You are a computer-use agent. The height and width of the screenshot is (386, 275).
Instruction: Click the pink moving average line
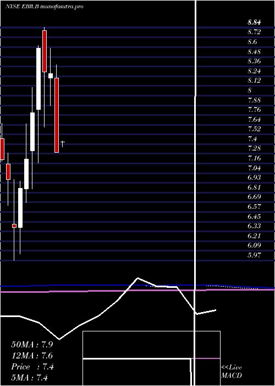(x=137, y=291)
